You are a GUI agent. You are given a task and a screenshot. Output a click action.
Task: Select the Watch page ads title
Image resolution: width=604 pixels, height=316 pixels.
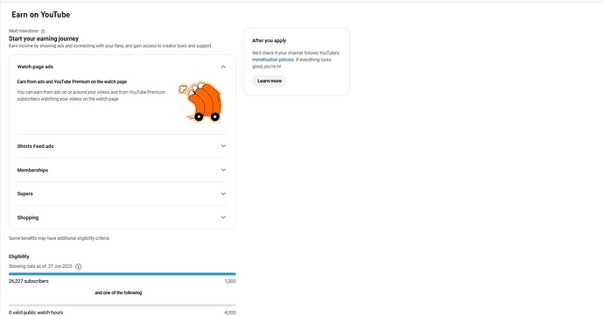coord(35,67)
